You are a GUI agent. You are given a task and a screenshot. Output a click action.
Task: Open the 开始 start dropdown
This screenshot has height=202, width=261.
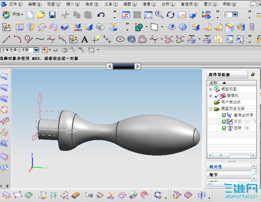(x=22, y=15)
